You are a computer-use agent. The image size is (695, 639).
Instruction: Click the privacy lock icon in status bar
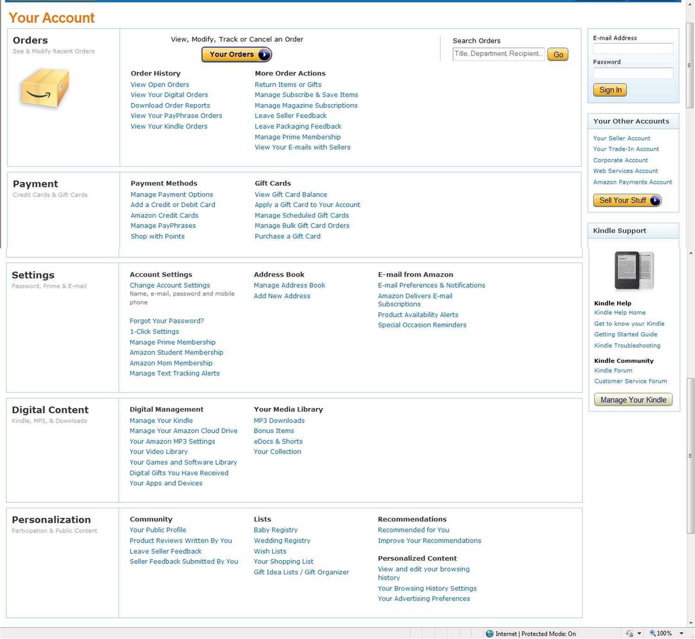pos(629,633)
